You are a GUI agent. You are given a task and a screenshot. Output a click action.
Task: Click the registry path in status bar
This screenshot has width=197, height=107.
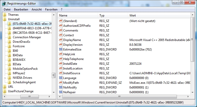click(93, 102)
